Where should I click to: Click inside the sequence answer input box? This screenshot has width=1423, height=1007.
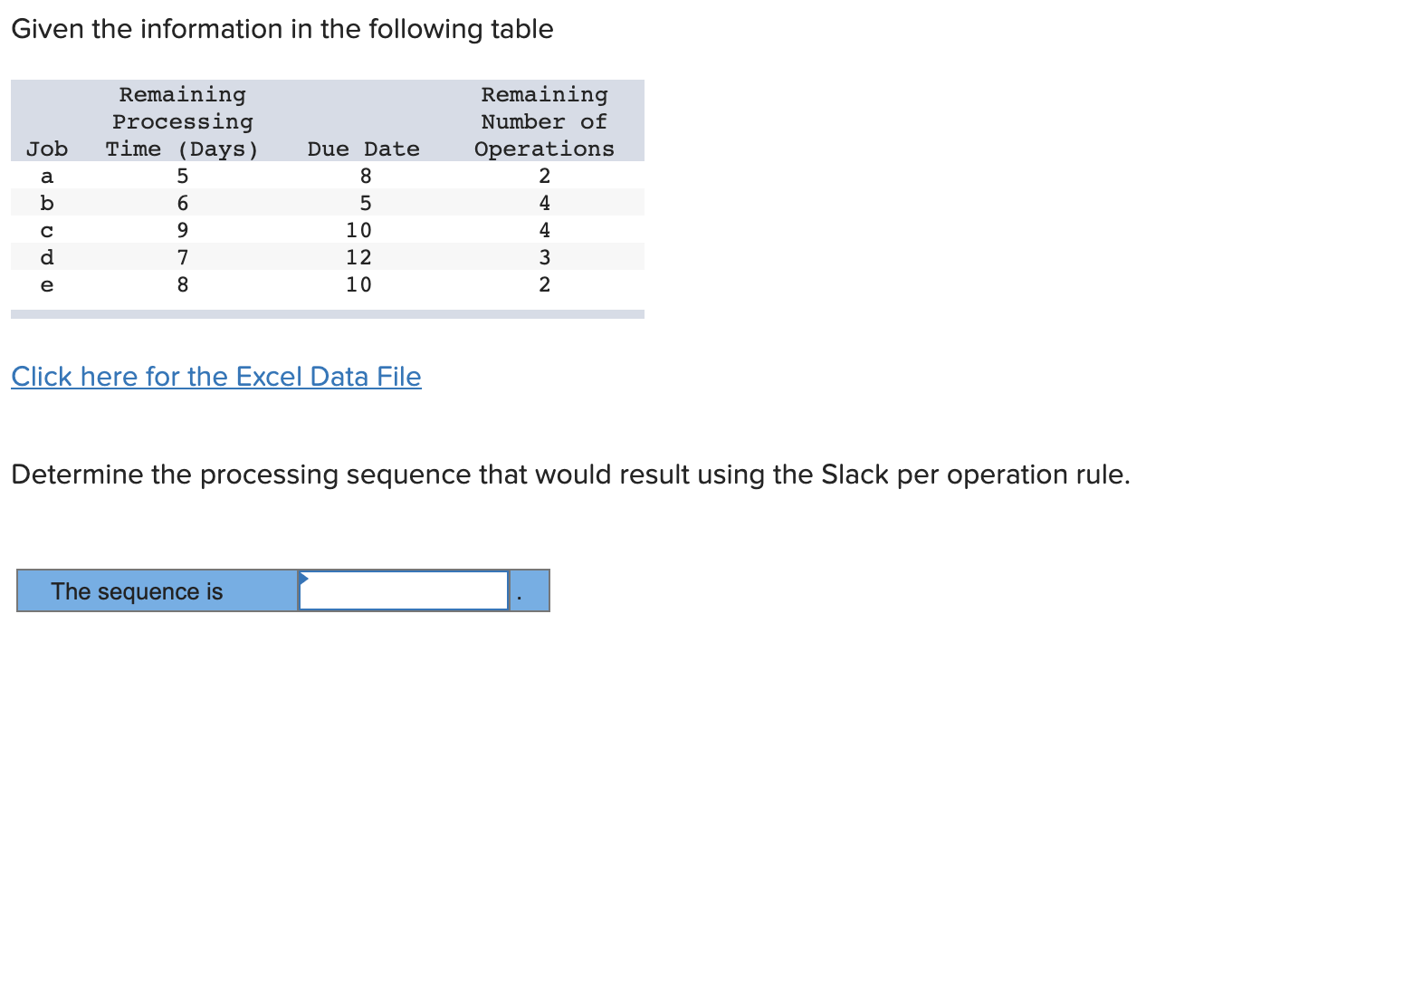click(403, 590)
